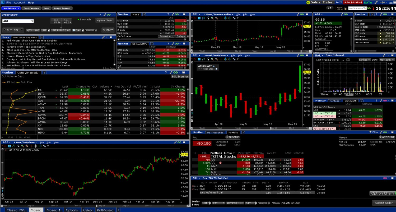
Task: Click the LMT PRICE field in Order Entry
Action: [61, 30]
